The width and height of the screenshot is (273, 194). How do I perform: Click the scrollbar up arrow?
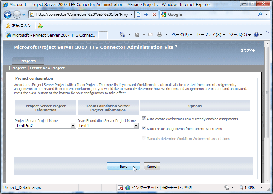pos(267,44)
